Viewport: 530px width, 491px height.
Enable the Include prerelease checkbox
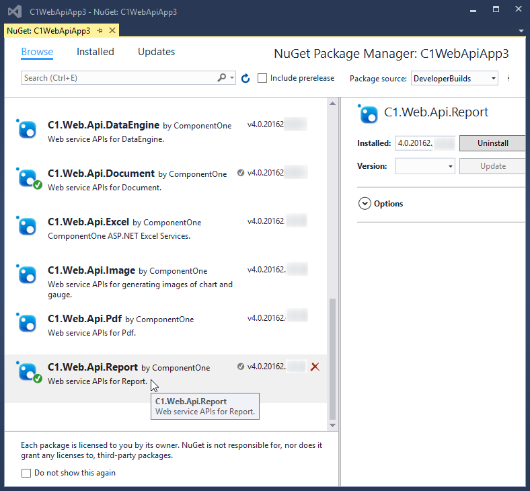click(262, 78)
